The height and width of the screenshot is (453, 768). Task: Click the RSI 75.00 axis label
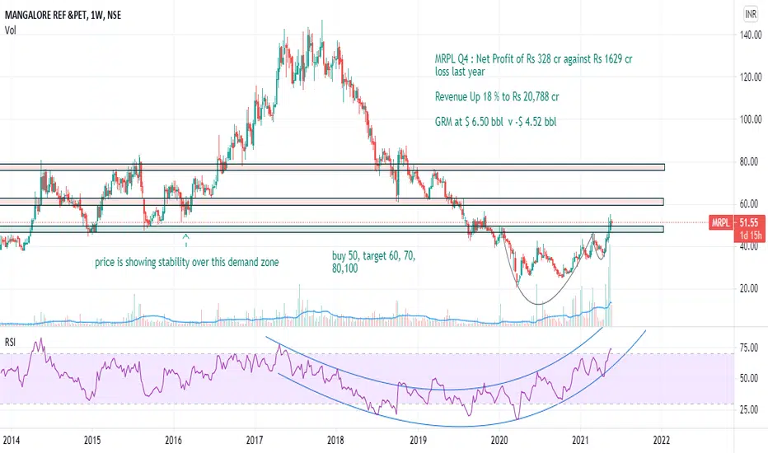[749, 348]
